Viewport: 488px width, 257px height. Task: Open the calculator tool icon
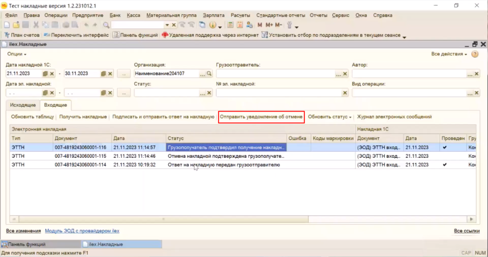[231, 25]
